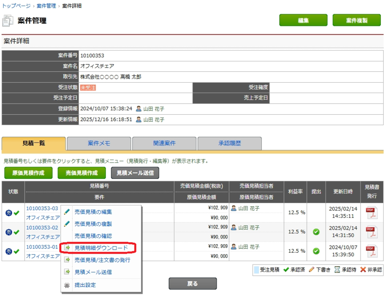Image resolution: width=386 pixels, height=298 pixels.
Task: Open the 承認履歴 tab
Action: [230, 144]
